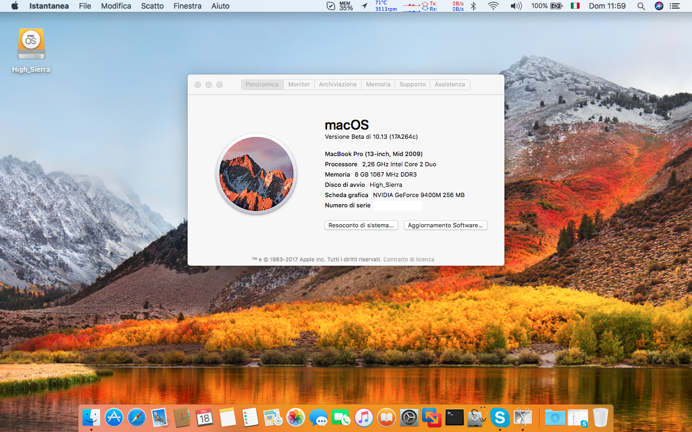Close the About This Mac window
Screen dimensions: 692x432
[x=198, y=85]
